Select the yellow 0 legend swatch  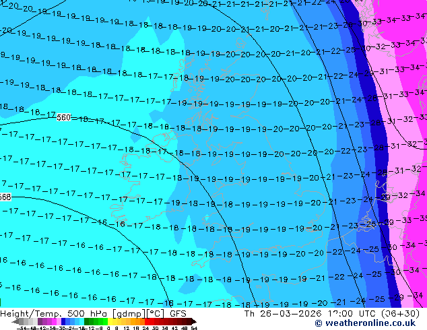click(110, 321)
